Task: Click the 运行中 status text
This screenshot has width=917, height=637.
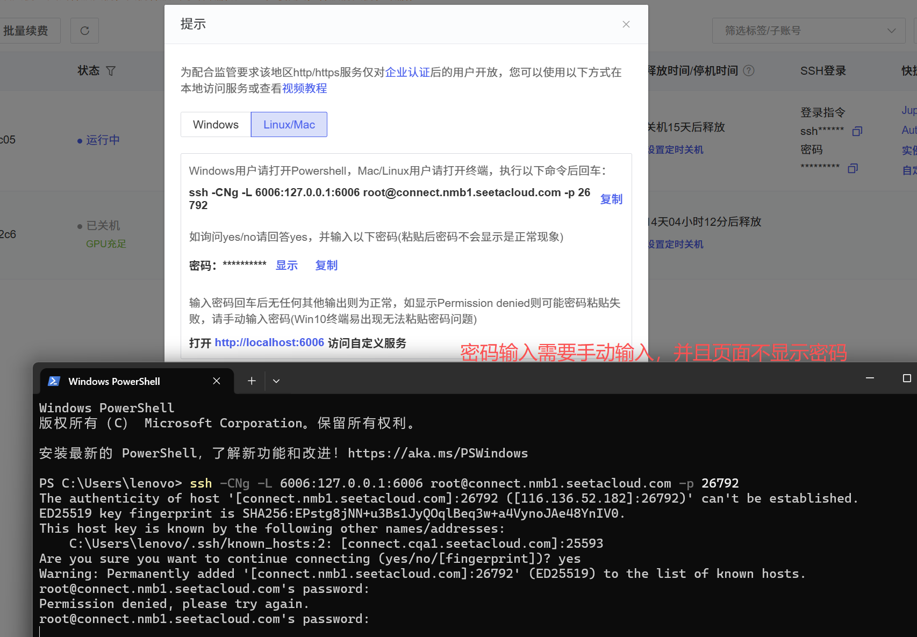Action: point(103,140)
